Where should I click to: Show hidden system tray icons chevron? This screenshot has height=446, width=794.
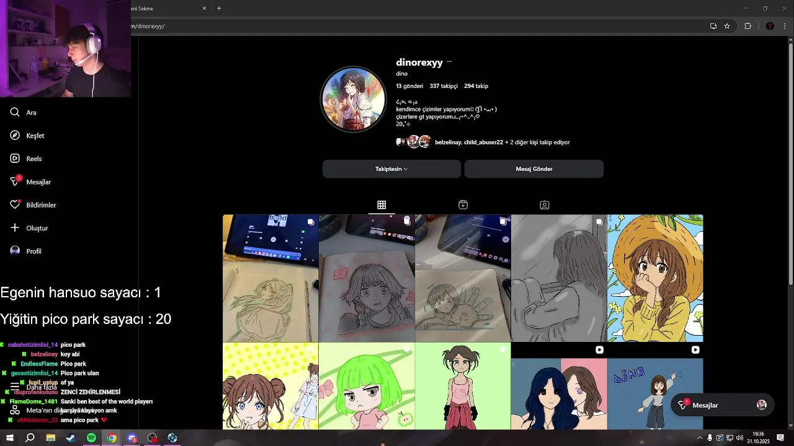700,438
